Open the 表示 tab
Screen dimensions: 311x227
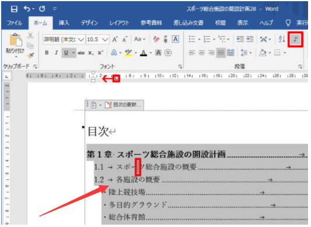[243, 23]
